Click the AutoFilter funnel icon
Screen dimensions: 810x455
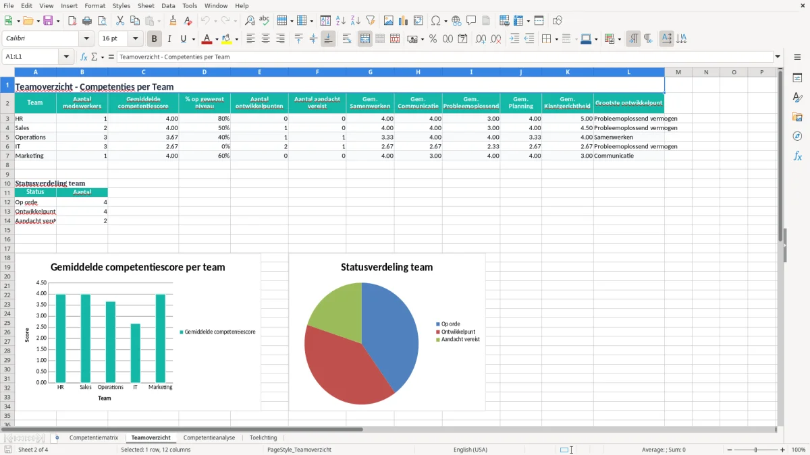pos(371,21)
